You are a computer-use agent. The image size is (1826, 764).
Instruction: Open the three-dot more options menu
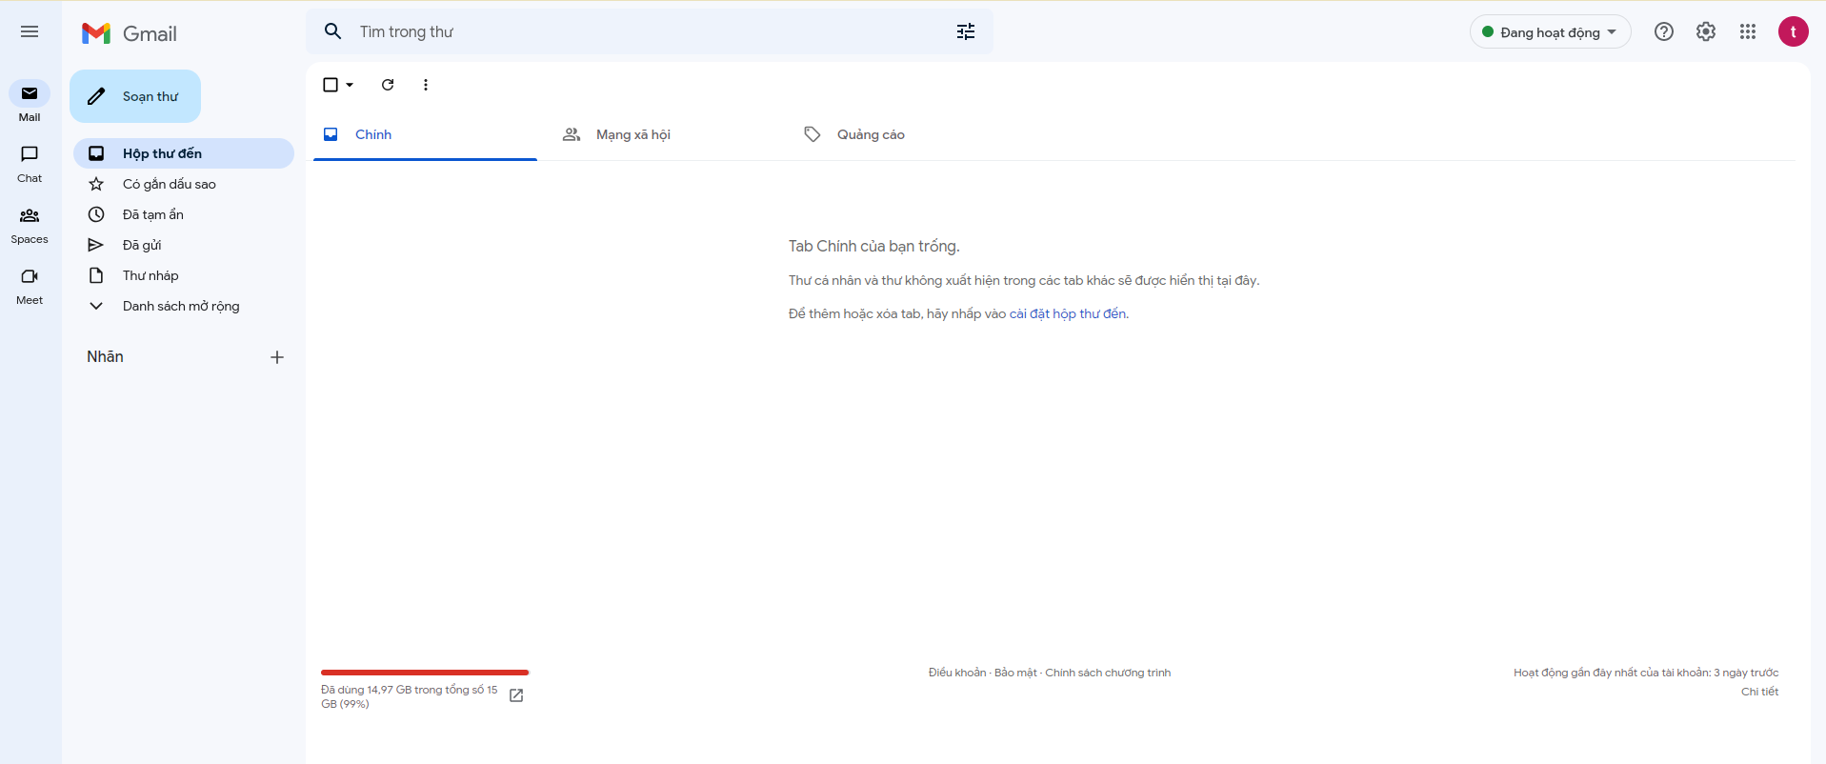426,85
